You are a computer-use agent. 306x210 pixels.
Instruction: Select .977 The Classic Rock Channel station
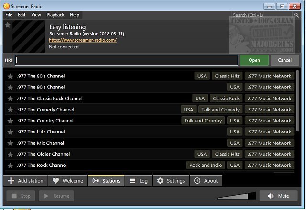click(149, 99)
